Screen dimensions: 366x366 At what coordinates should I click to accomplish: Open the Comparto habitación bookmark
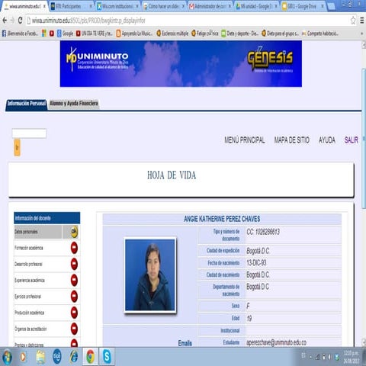[x=320, y=34]
